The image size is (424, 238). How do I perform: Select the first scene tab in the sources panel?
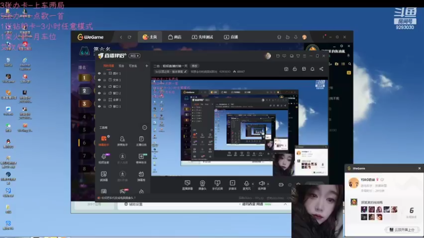coord(109,66)
